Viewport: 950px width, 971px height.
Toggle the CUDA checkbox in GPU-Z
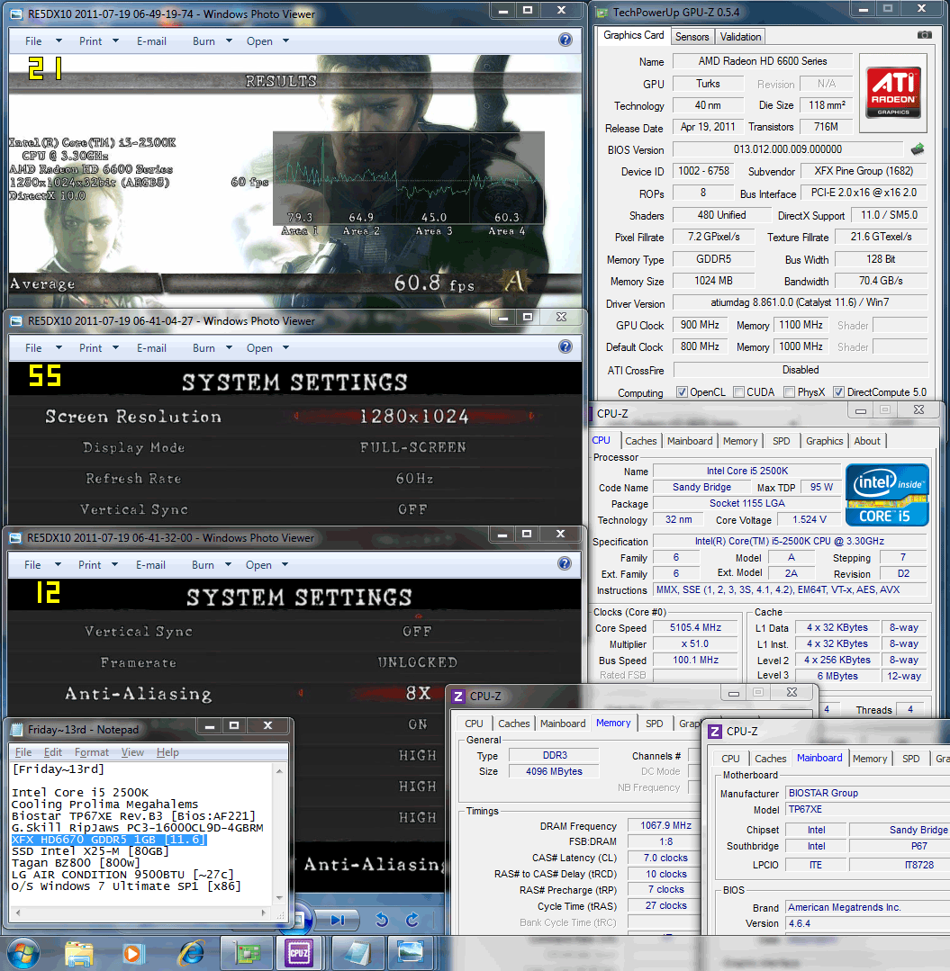[738, 392]
